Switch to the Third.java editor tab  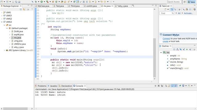(75, 6)
